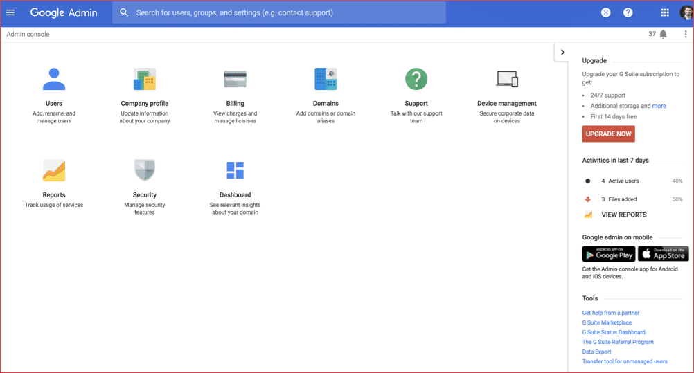Open 'Get help from a partner' link
The height and width of the screenshot is (373, 694).
click(x=611, y=313)
